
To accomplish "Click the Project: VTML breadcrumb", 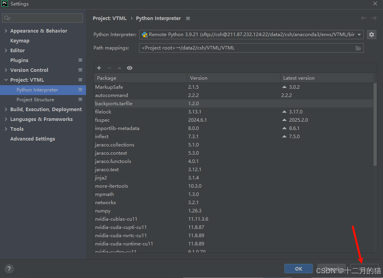I will 110,18.
